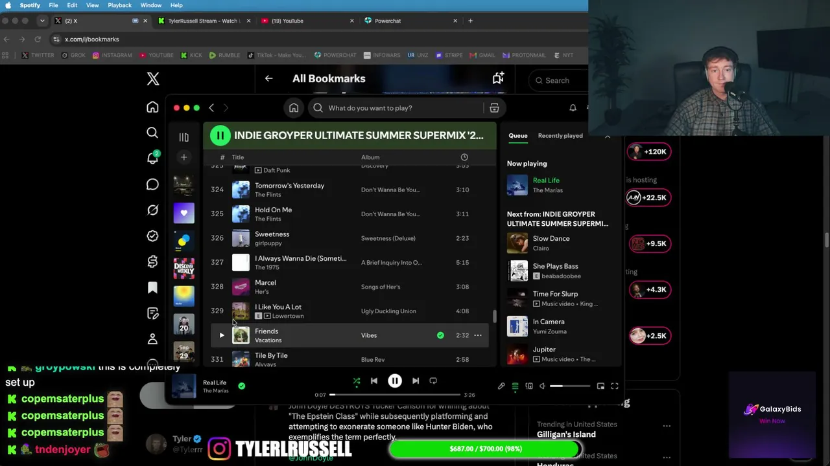830x466 pixels.
Task: Switch to the Recently played tab
Action: point(560,136)
